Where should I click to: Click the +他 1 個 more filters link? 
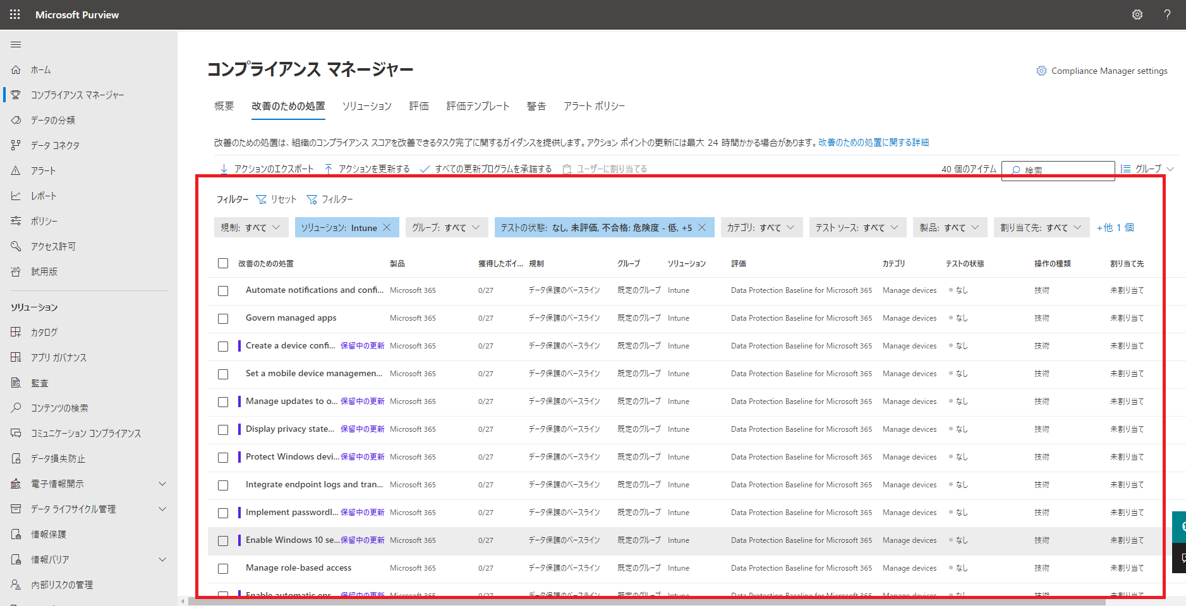click(1115, 227)
